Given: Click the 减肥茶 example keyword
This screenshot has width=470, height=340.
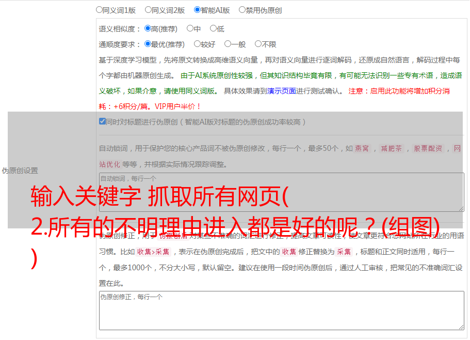Looking at the screenshot, I should tap(392, 148).
